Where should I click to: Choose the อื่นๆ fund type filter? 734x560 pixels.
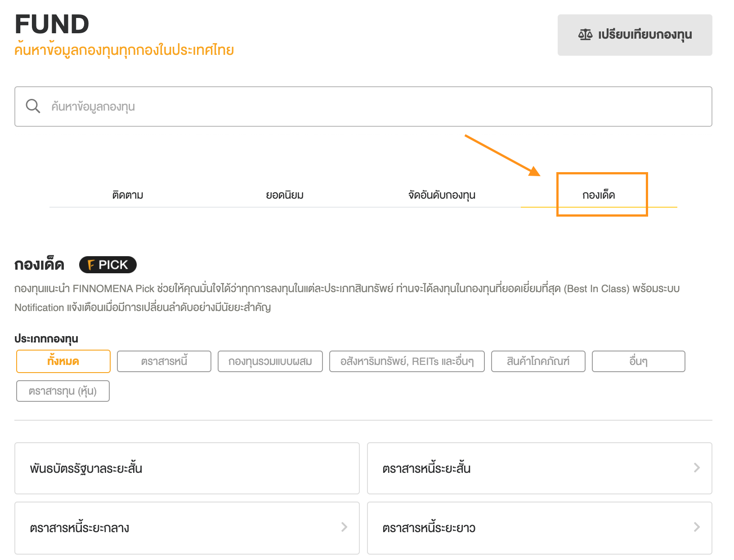[639, 361]
